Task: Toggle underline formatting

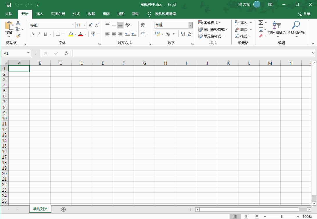Action: pos(46,34)
